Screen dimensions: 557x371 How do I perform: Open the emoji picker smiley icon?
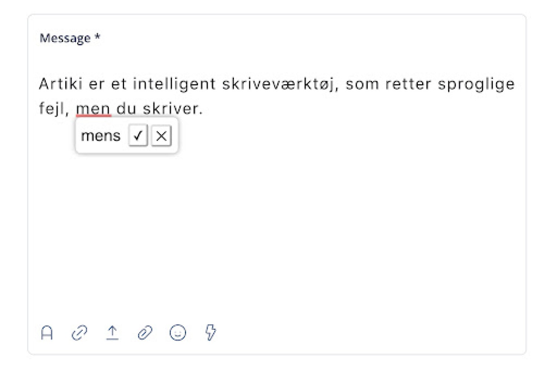click(178, 332)
